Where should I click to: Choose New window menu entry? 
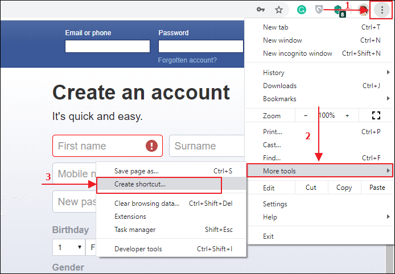pos(319,40)
